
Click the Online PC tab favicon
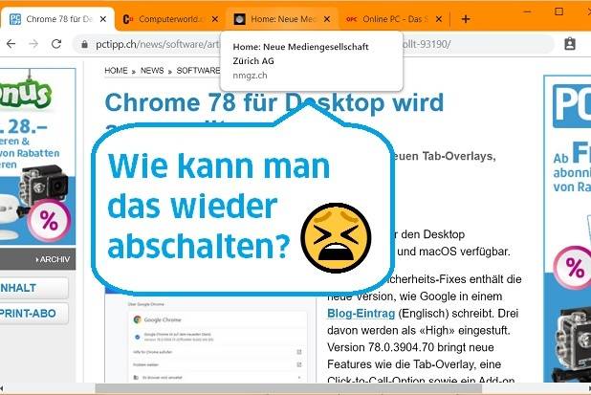(351, 19)
